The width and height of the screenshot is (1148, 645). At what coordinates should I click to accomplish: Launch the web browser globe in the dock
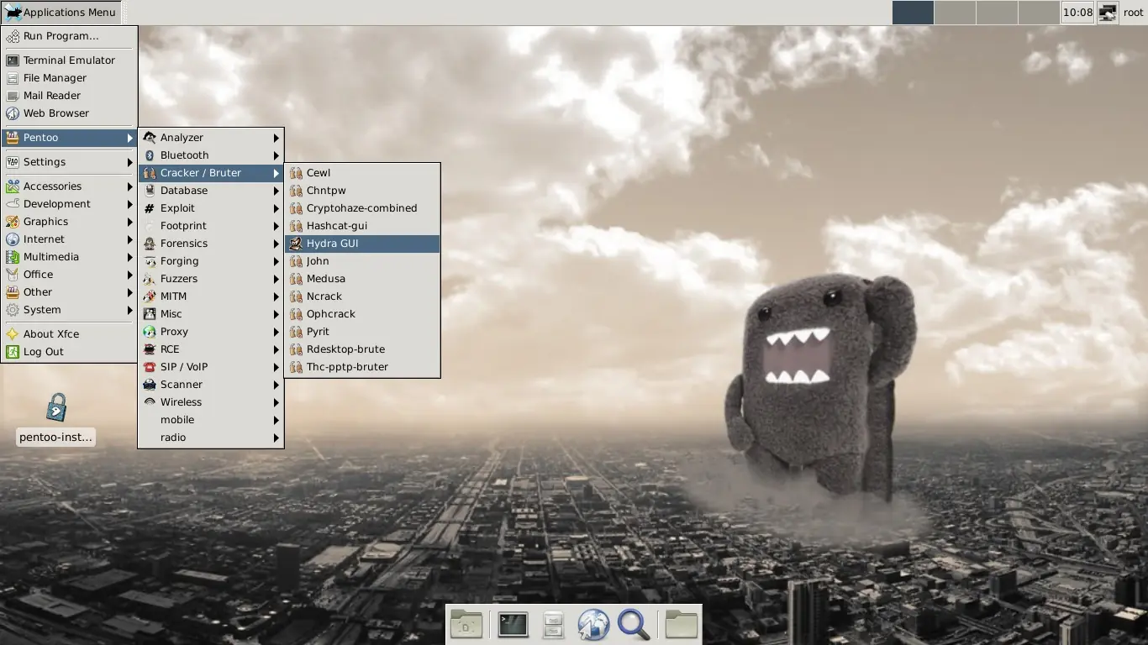593,624
